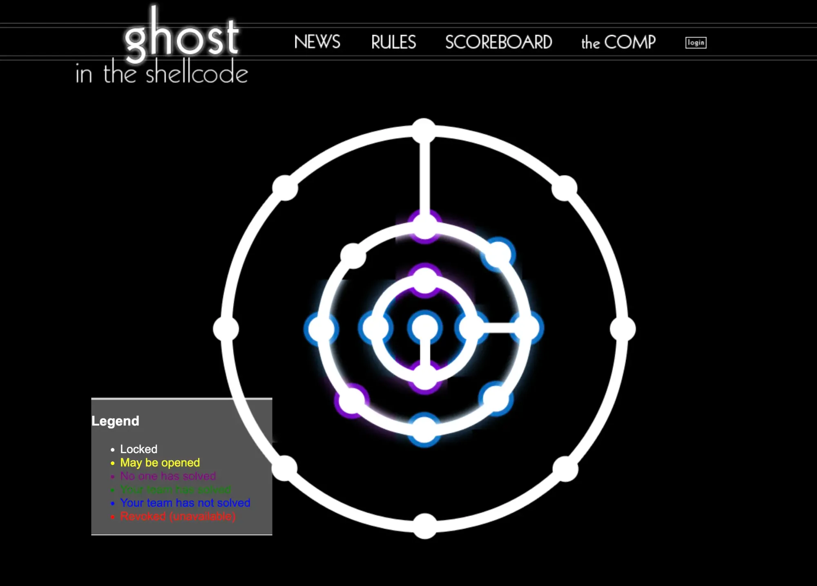Select the purple node atop the middle ring
Image resolution: width=817 pixels, height=586 pixels.
[x=425, y=227]
